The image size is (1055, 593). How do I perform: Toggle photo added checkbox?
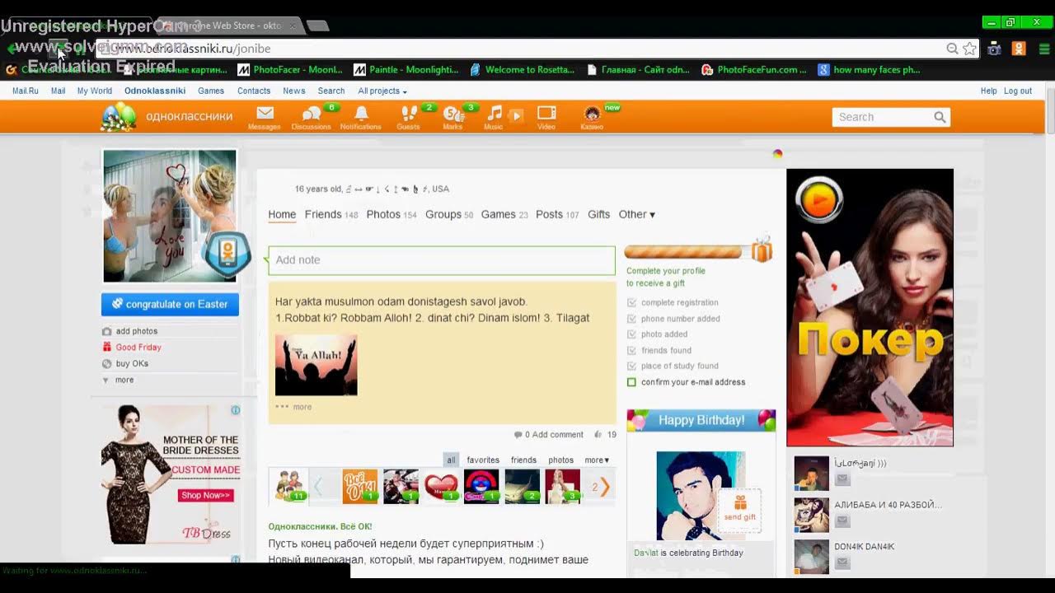(631, 334)
